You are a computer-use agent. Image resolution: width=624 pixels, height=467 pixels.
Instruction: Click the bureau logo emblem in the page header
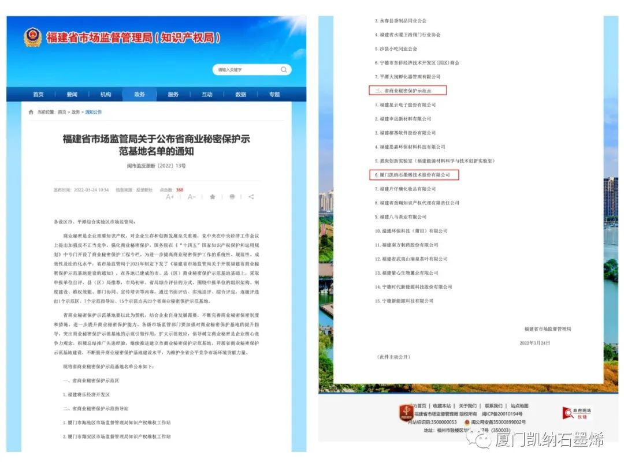34,37
